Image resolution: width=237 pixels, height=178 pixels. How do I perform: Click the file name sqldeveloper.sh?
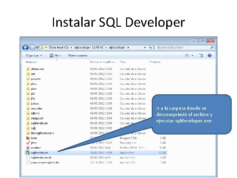pyautogui.click(x=41, y=158)
